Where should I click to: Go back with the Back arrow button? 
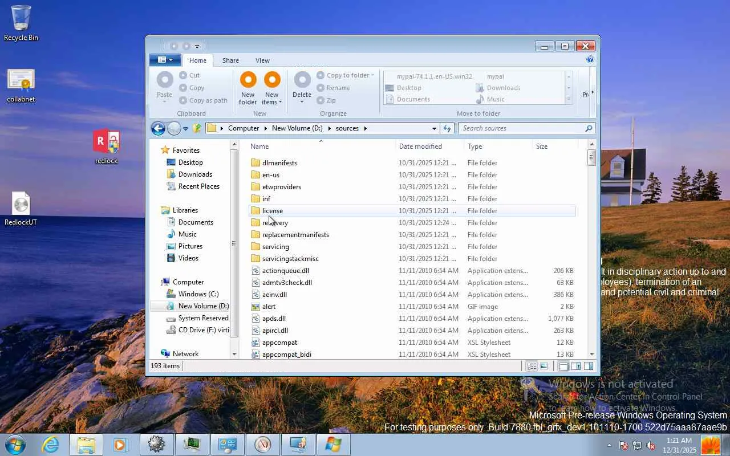pos(158,128)
